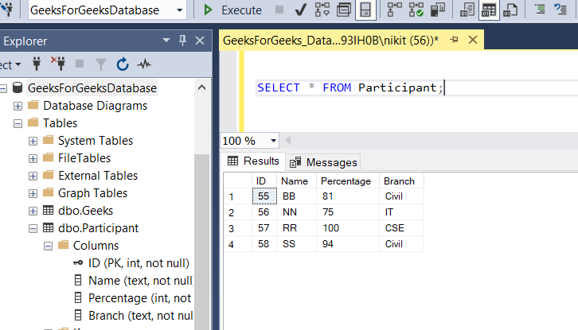Click the Connect plug icon in Object Explorer
The width and height of the screenshot is (578, 330).
(37, 64)
